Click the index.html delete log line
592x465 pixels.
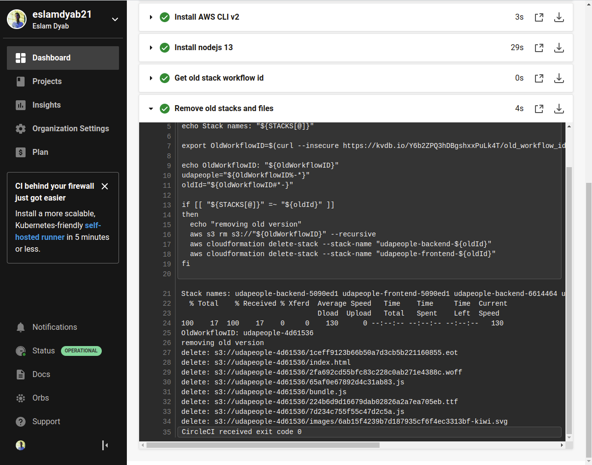266,363
